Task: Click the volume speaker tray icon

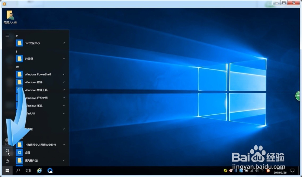Action: click(x=257, y=170)
